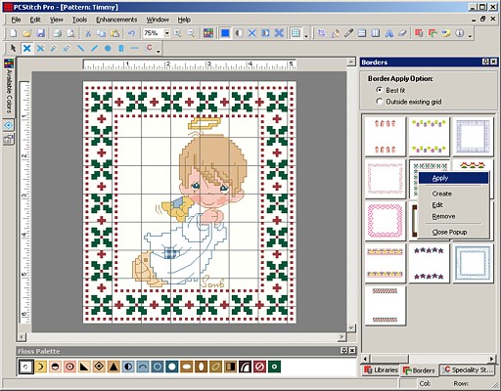Pick the white floss palette swatch
The width and height of the screenshot is (501, 391).
(25, 367)
